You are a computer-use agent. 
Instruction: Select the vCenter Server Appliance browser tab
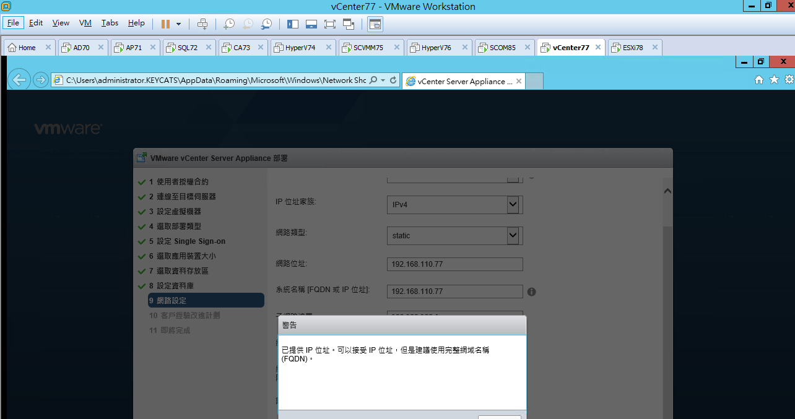[x=463, y=81]
